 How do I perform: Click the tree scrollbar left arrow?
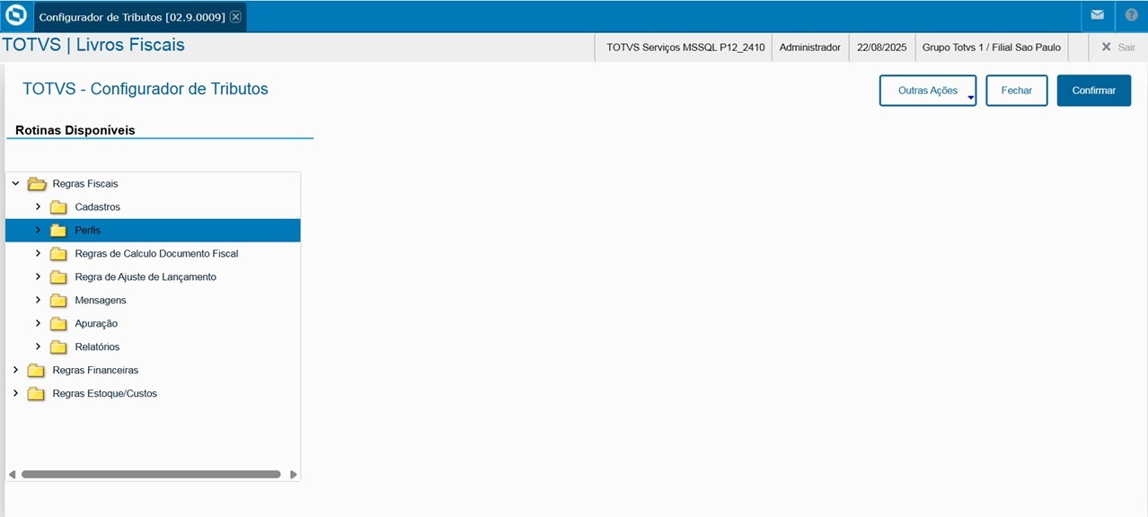pyautogui.click(x=12, y=474)
